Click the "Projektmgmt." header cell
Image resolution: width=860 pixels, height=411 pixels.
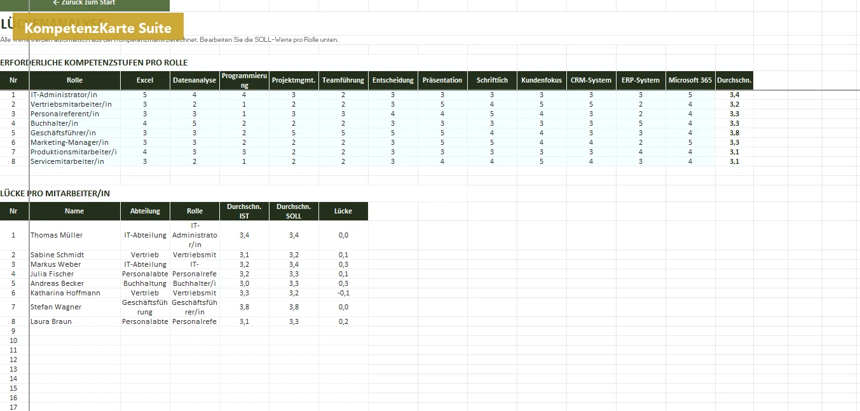point(294,81)
